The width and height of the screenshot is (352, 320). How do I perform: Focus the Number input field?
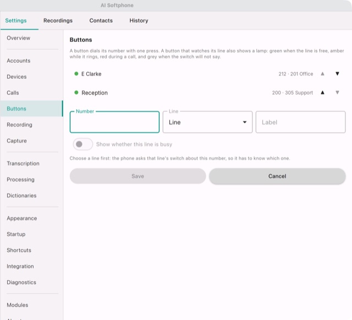pos(114,122)
